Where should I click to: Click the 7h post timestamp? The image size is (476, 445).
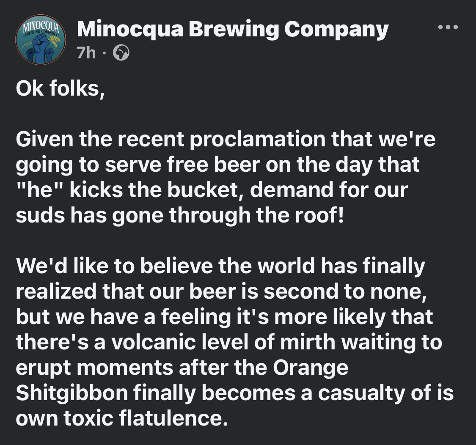(x=86, y=53)
